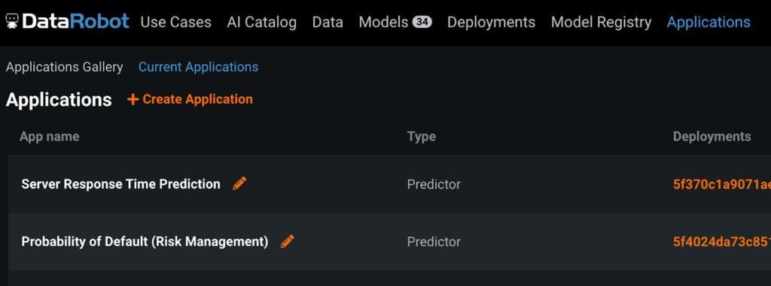The width and height of the screenshot is (771, 286).
Task: Open Probability of Default (Risk Management) app
Action: click(x=145, y=242)
